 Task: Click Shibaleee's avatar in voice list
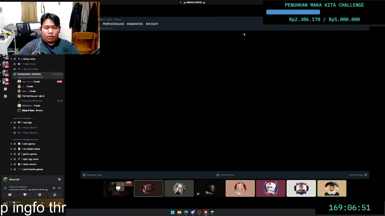click(x=19, y=106)
